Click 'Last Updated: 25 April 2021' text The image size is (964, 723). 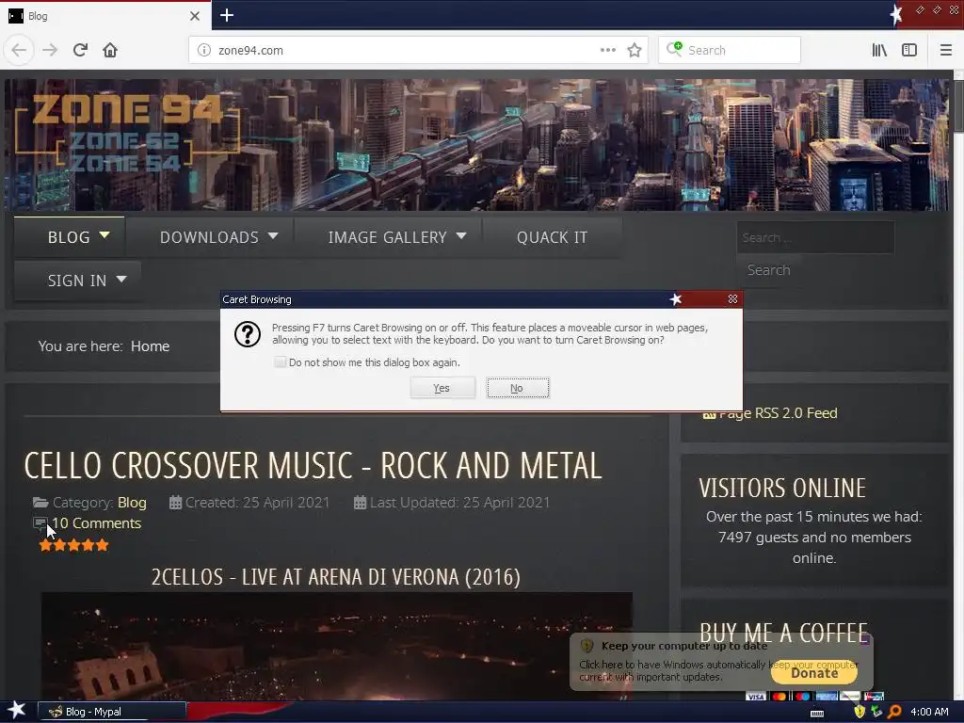click(459, 503)
